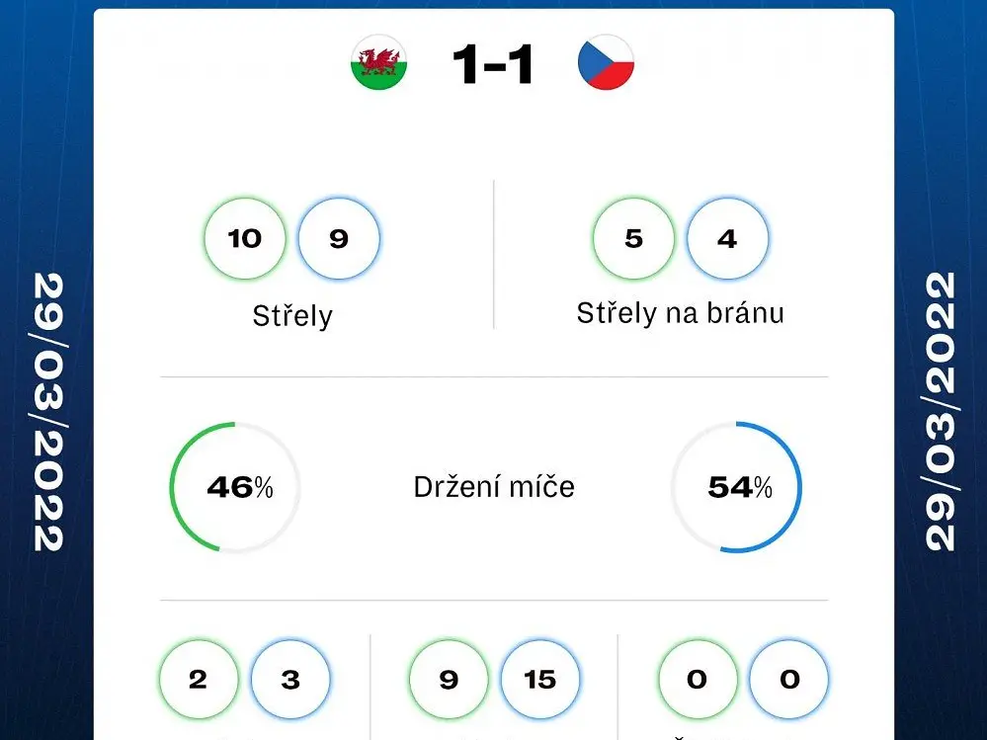Click the right vertical date 29/03/2022
This screenshot has height=740, width=987.
pyautogui.click(x=940, y=412)
